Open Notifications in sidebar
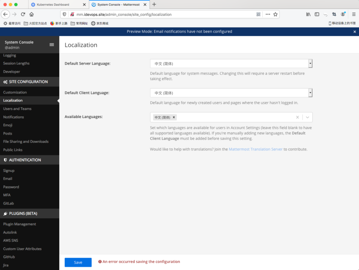Screen dimensions: 359x270 (x=14, y=117)
